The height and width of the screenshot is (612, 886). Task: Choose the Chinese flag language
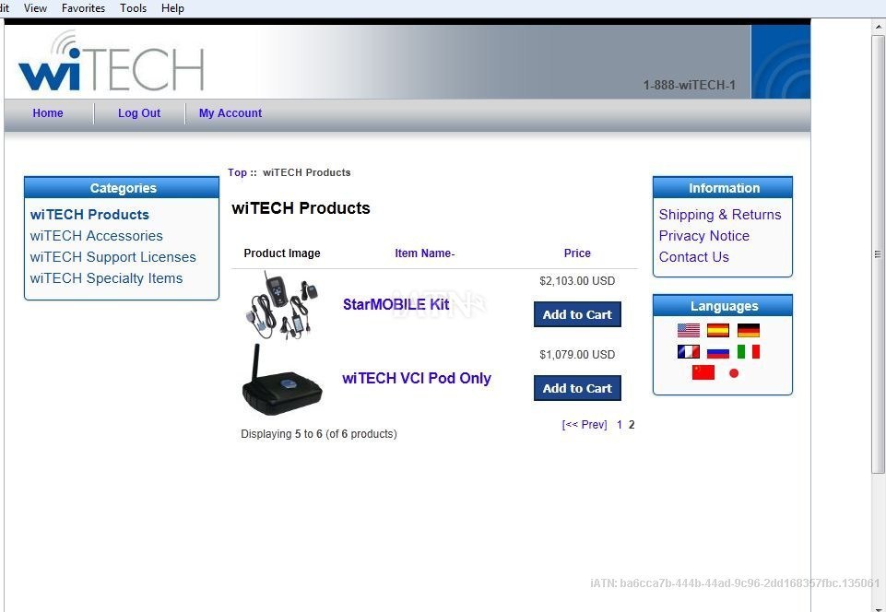[703, 372]
